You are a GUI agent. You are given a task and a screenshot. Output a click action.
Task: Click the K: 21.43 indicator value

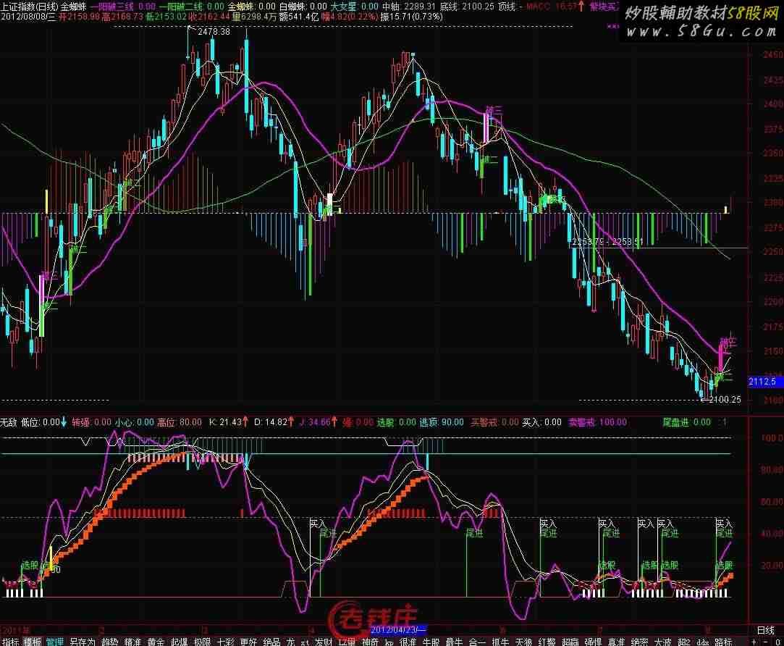pyautogui.click(x=229, y=422)
